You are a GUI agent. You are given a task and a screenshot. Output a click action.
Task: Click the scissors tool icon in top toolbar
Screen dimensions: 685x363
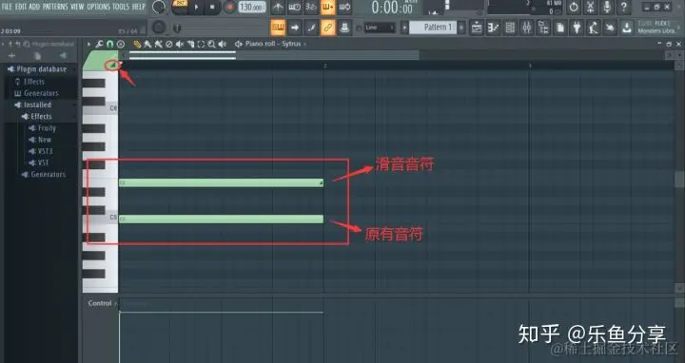click(590, 7)
